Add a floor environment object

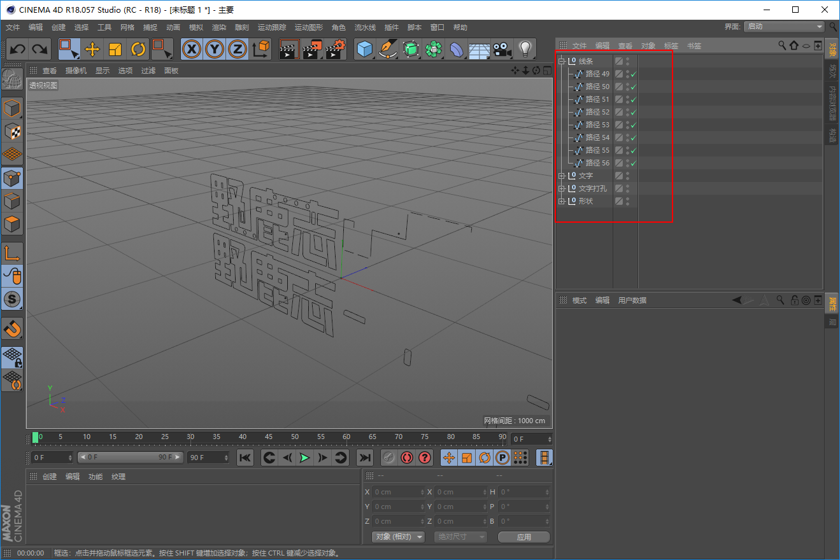[x=480, y=49]
